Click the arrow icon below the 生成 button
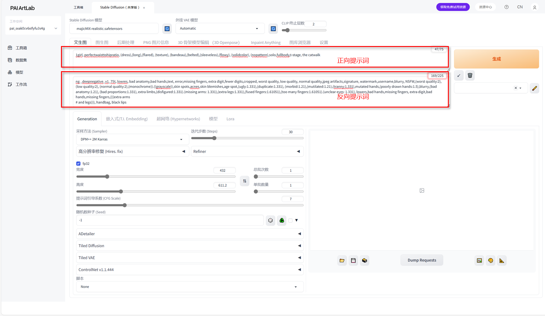 (459, 75)
